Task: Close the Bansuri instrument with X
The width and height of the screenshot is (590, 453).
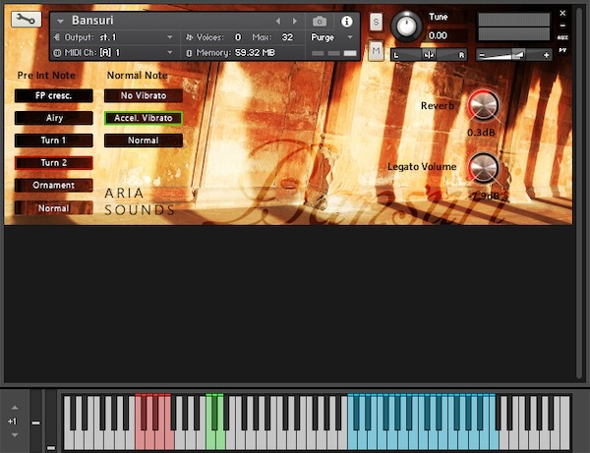Action: [x=562, y=13]
